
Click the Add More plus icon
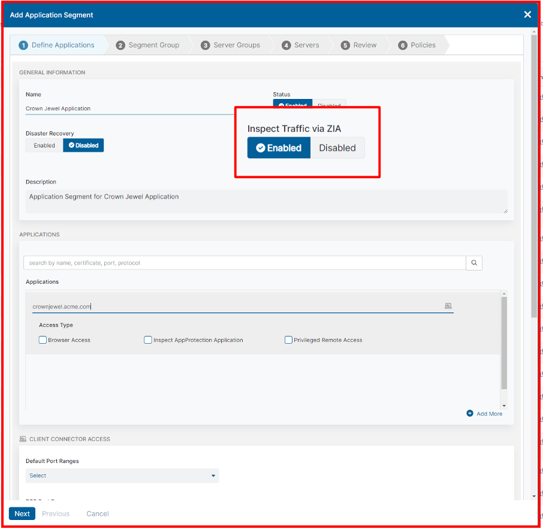pyautogui.click(x=470, y=413)
